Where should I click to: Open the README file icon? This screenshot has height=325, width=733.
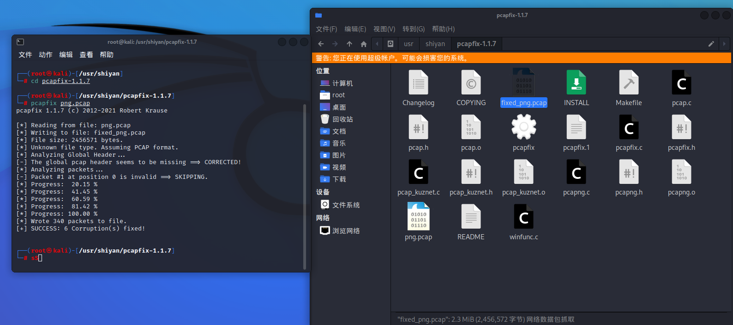pos(471,217)
